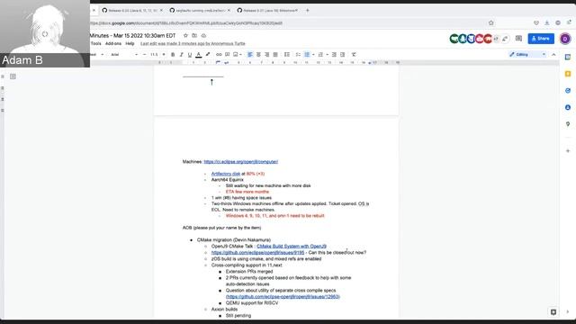This screenshot has width=576, height=324.
Task: Star the document title
Action: click(185, 36)
